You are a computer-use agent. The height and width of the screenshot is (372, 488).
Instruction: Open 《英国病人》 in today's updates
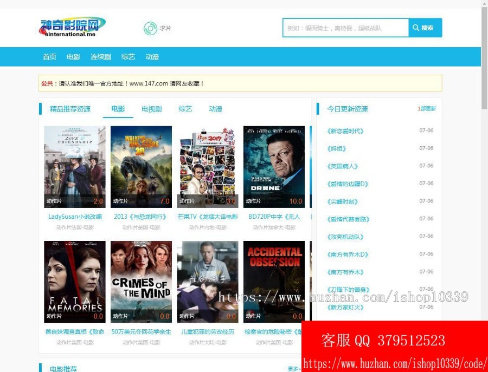(x=342, y=166)
